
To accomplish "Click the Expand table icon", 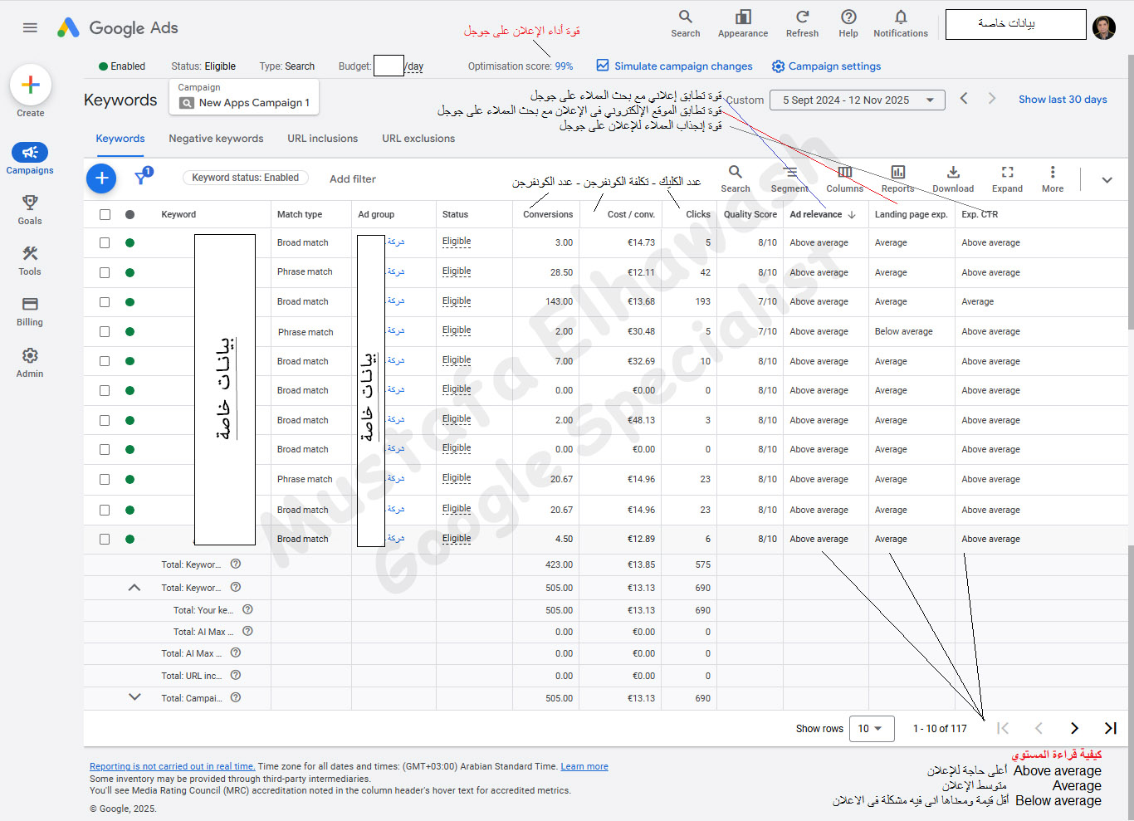I will point(1007,173).
